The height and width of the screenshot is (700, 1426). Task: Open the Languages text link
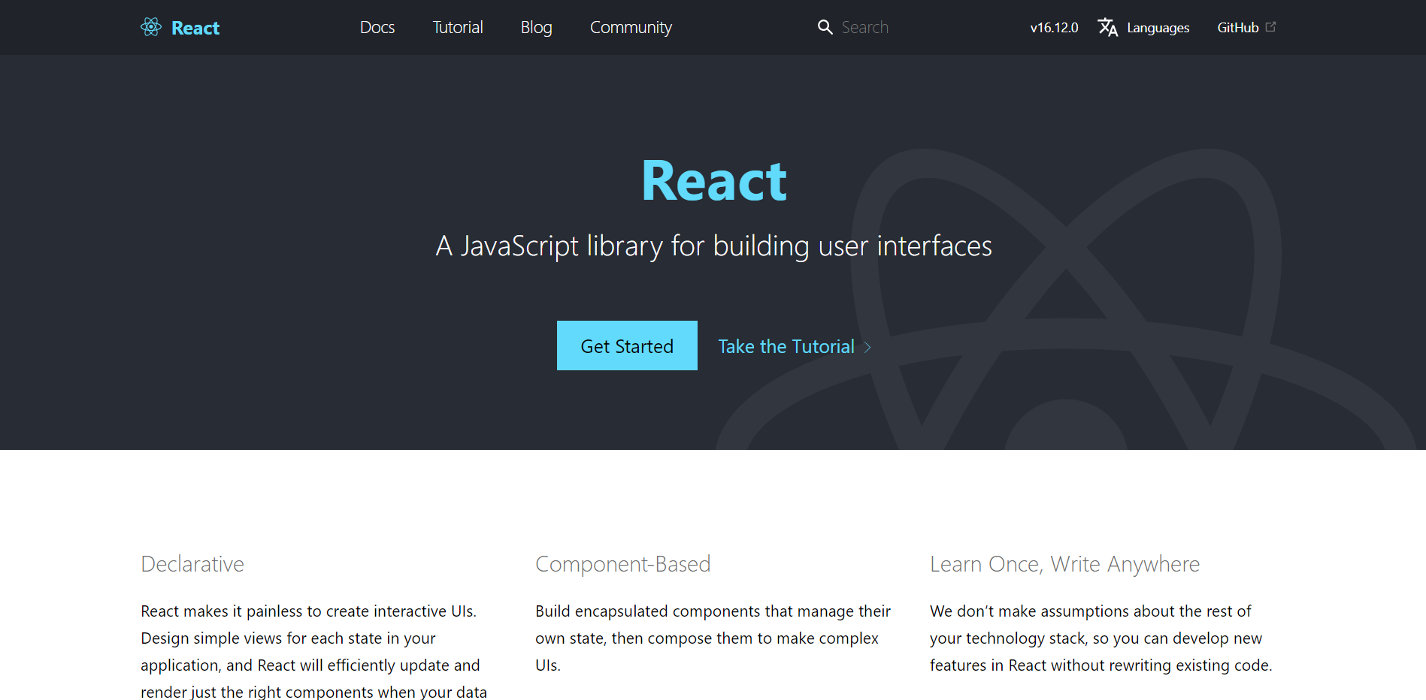(x=1158, y=28)
